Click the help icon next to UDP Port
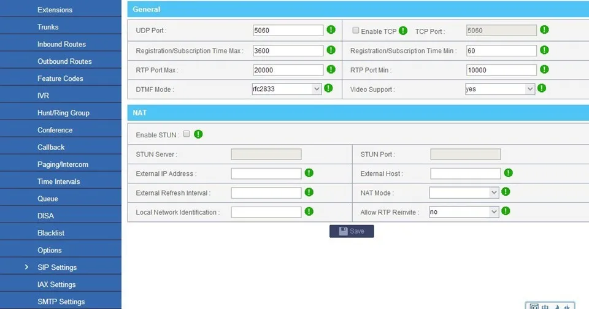 pos(331,29)
